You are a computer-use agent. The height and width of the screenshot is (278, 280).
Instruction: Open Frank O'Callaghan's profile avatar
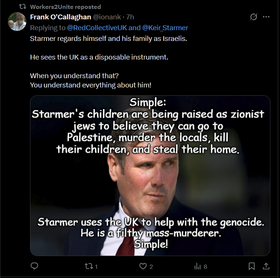(17, 22)
